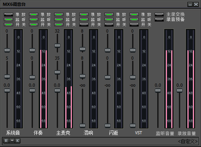
Task: Click the 主麦克 volume fader at 0.0
Action: coord(57,91)
